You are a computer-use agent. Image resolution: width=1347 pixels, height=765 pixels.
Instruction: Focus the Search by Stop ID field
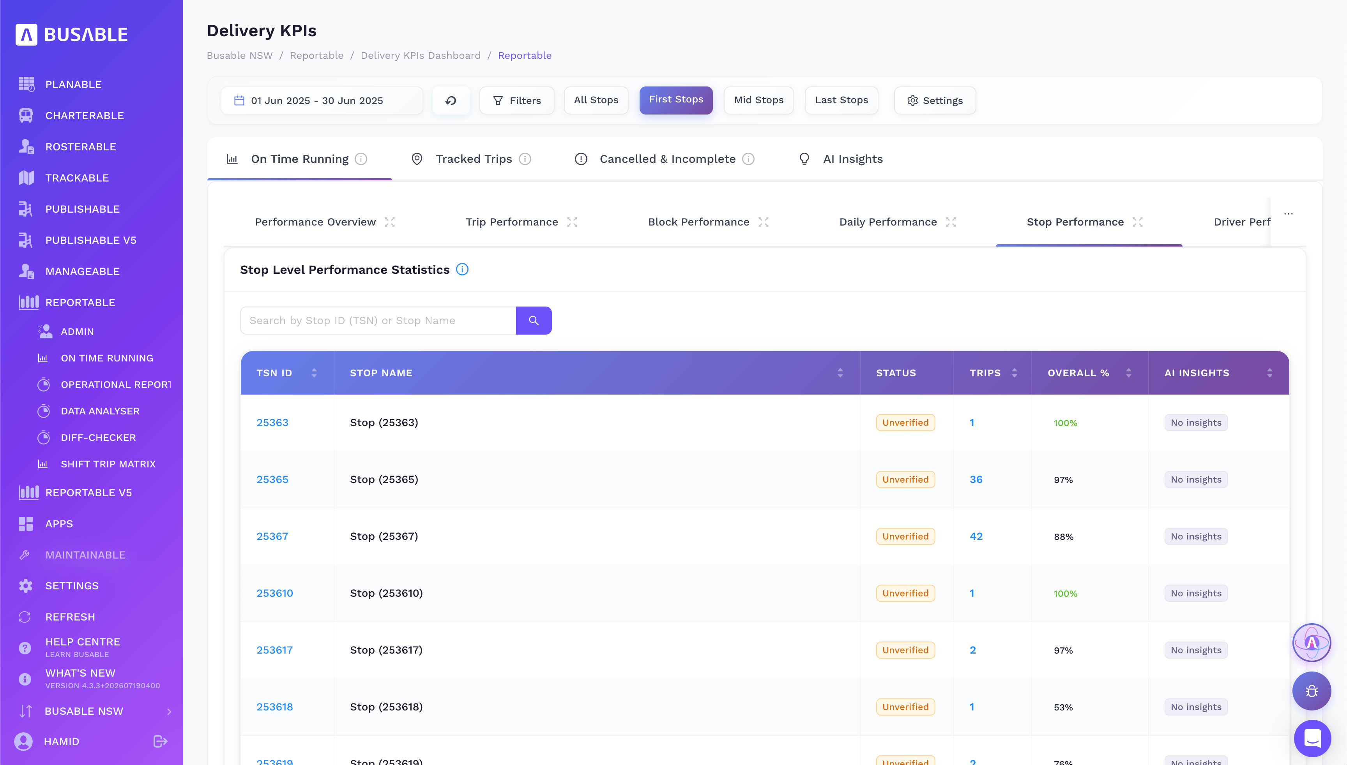[378, 321]
